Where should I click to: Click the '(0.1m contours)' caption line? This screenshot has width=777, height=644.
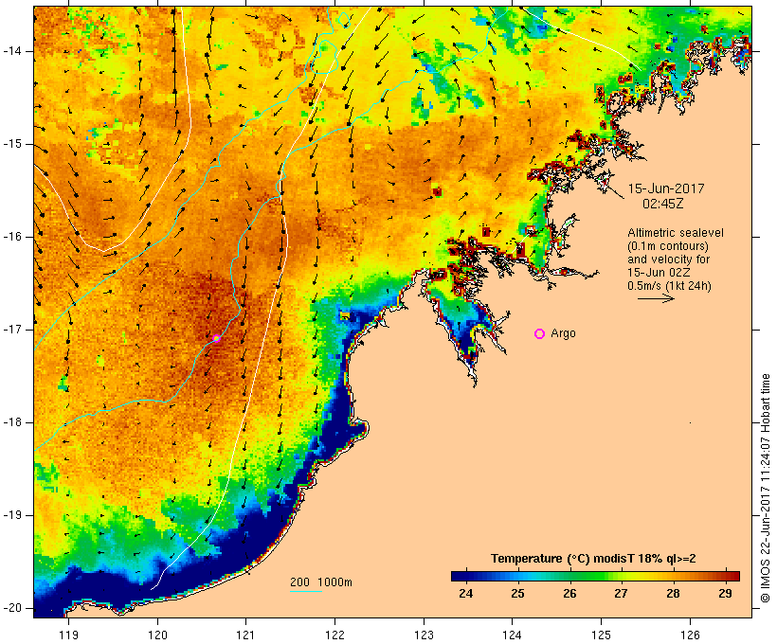pos(668,246)
